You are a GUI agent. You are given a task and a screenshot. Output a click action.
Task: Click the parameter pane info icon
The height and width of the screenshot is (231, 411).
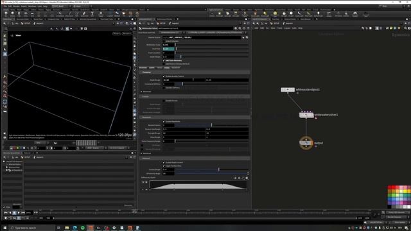click(244, 28)
